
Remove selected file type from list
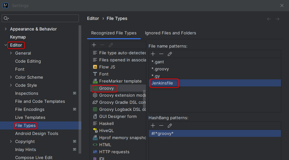click(102, 45)
